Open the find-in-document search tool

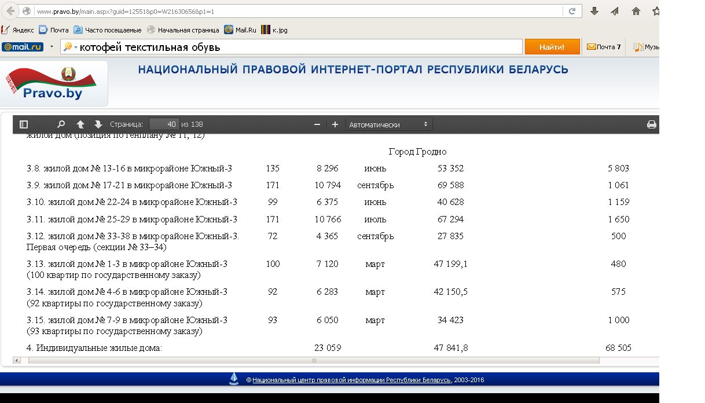[61, 124]
